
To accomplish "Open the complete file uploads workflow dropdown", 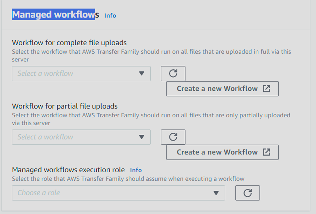I will (x=81, y=74).
